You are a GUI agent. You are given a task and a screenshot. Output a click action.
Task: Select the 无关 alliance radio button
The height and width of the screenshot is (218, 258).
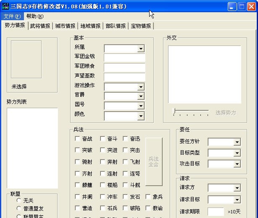click(x=19, y=201)
